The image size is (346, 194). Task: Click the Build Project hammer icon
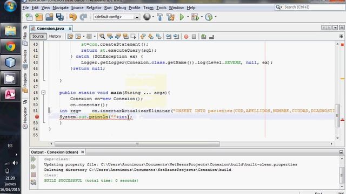pos(160,17)
